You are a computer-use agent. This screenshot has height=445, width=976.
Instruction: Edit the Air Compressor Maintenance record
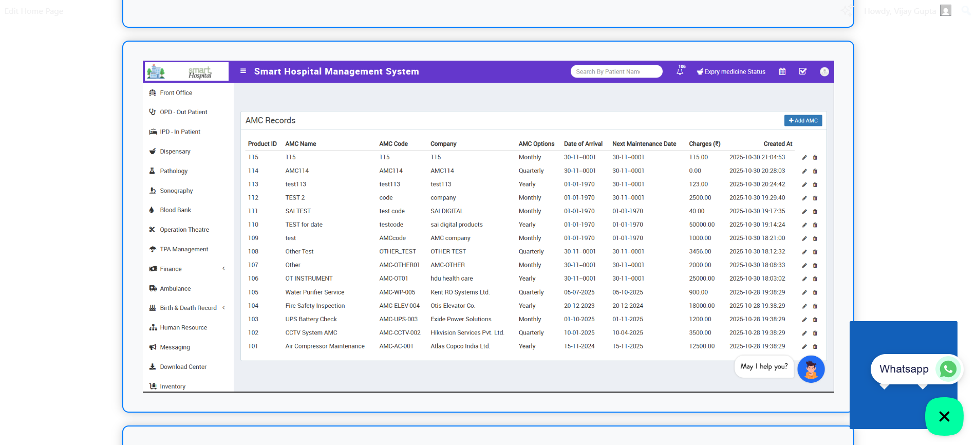point(804,347)
